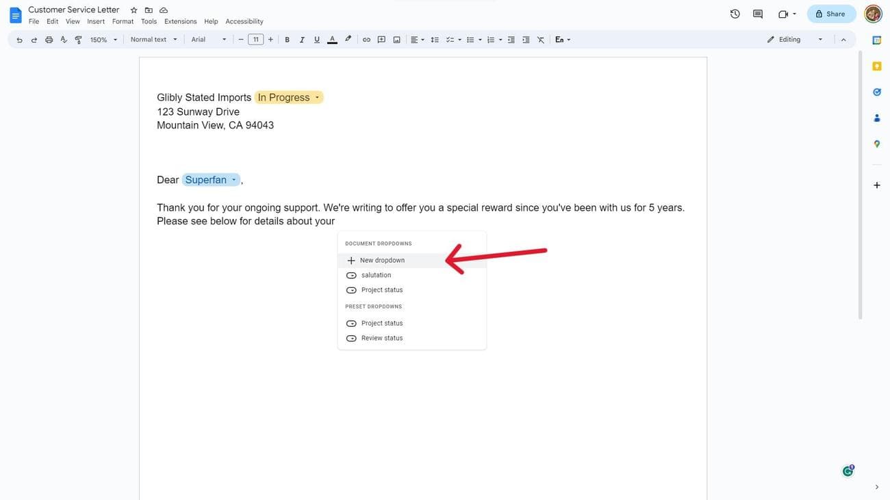
Task: Choose the Review status preset dropdown
Action: click(381, 339)
